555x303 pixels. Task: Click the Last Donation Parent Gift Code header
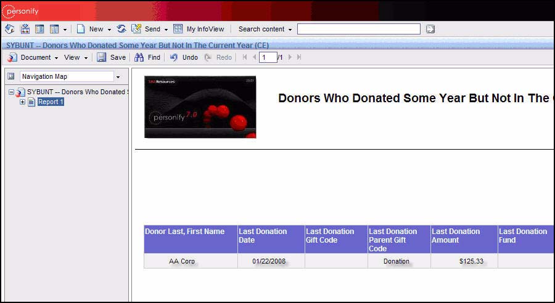click(x=399, y=240)
